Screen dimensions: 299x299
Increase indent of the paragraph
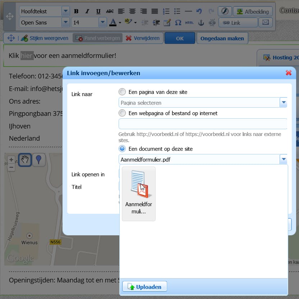(x=156, y=23)
